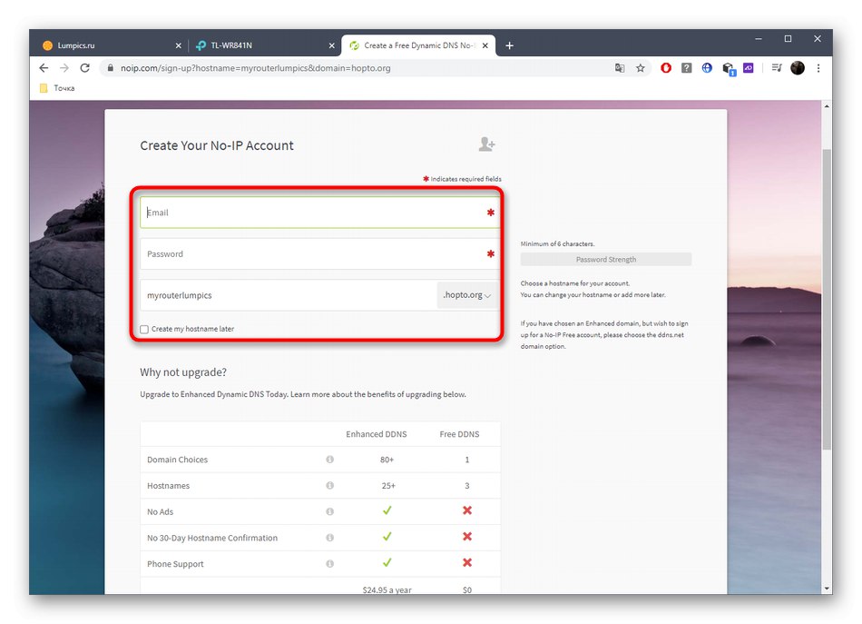The height and width of the screenshot is (624, 862).
Task: Click the gray question mark extension icon
Action: [x=686, y=68]
